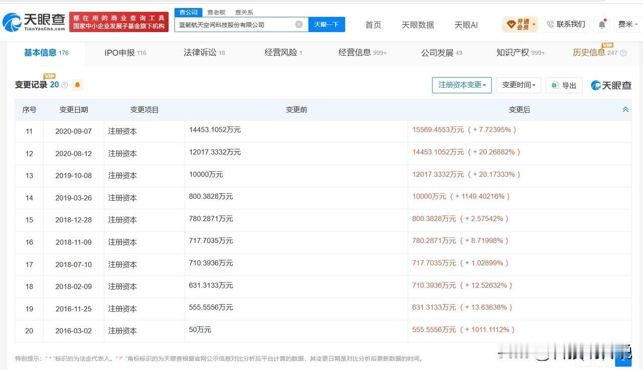Click the 710.3936万元 (+12.52632%) value
The height and width of the screenshot is (370, 643).
[x=463, y=285]
